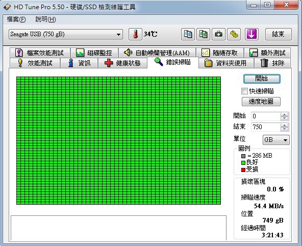The width and height of the screenshot is (302, 246).
Task: Click the thermometer temperature icon
Action: (x=135, y=34)
